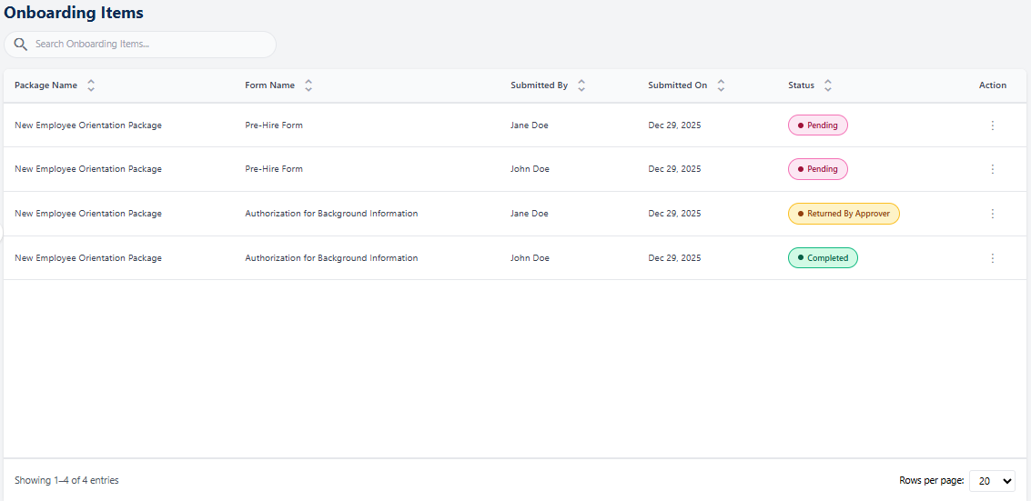
Task: Click Dec 29, 2025 in the Completed row
Action: pyautogui.click(x=674, y=258)
